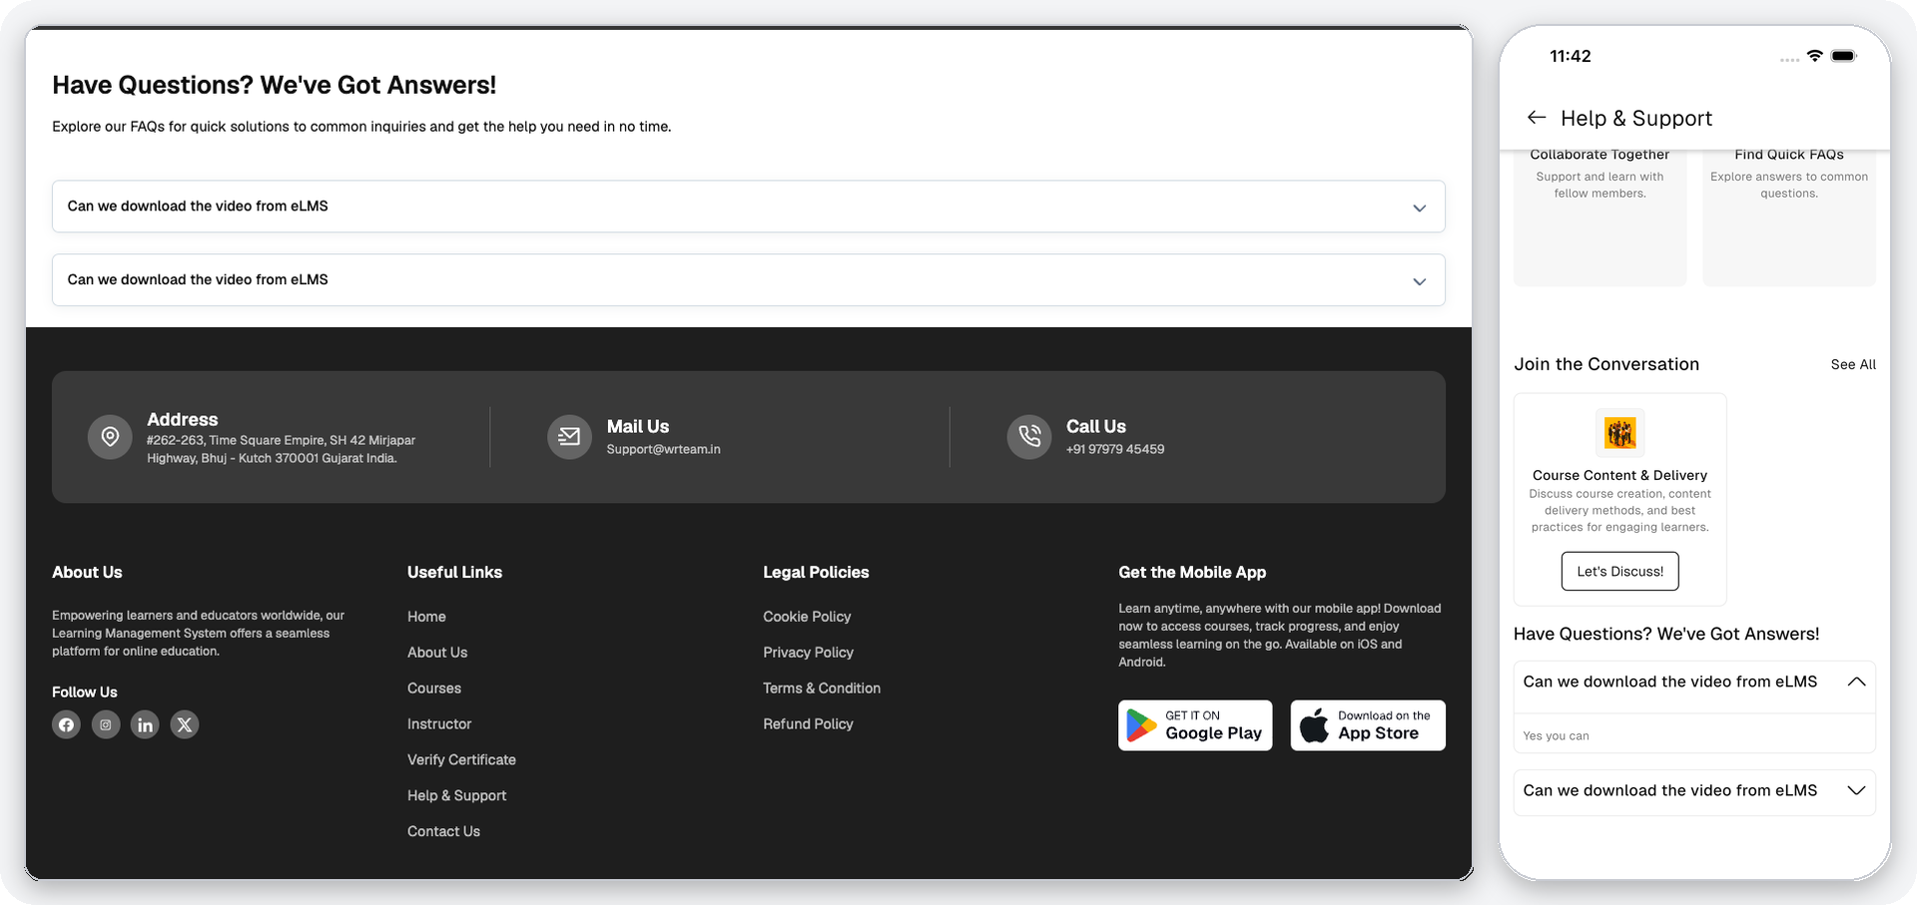Click the +91 97979 45459 phone number
This screenshot has height=905, width=1917.
[1115, 450]
